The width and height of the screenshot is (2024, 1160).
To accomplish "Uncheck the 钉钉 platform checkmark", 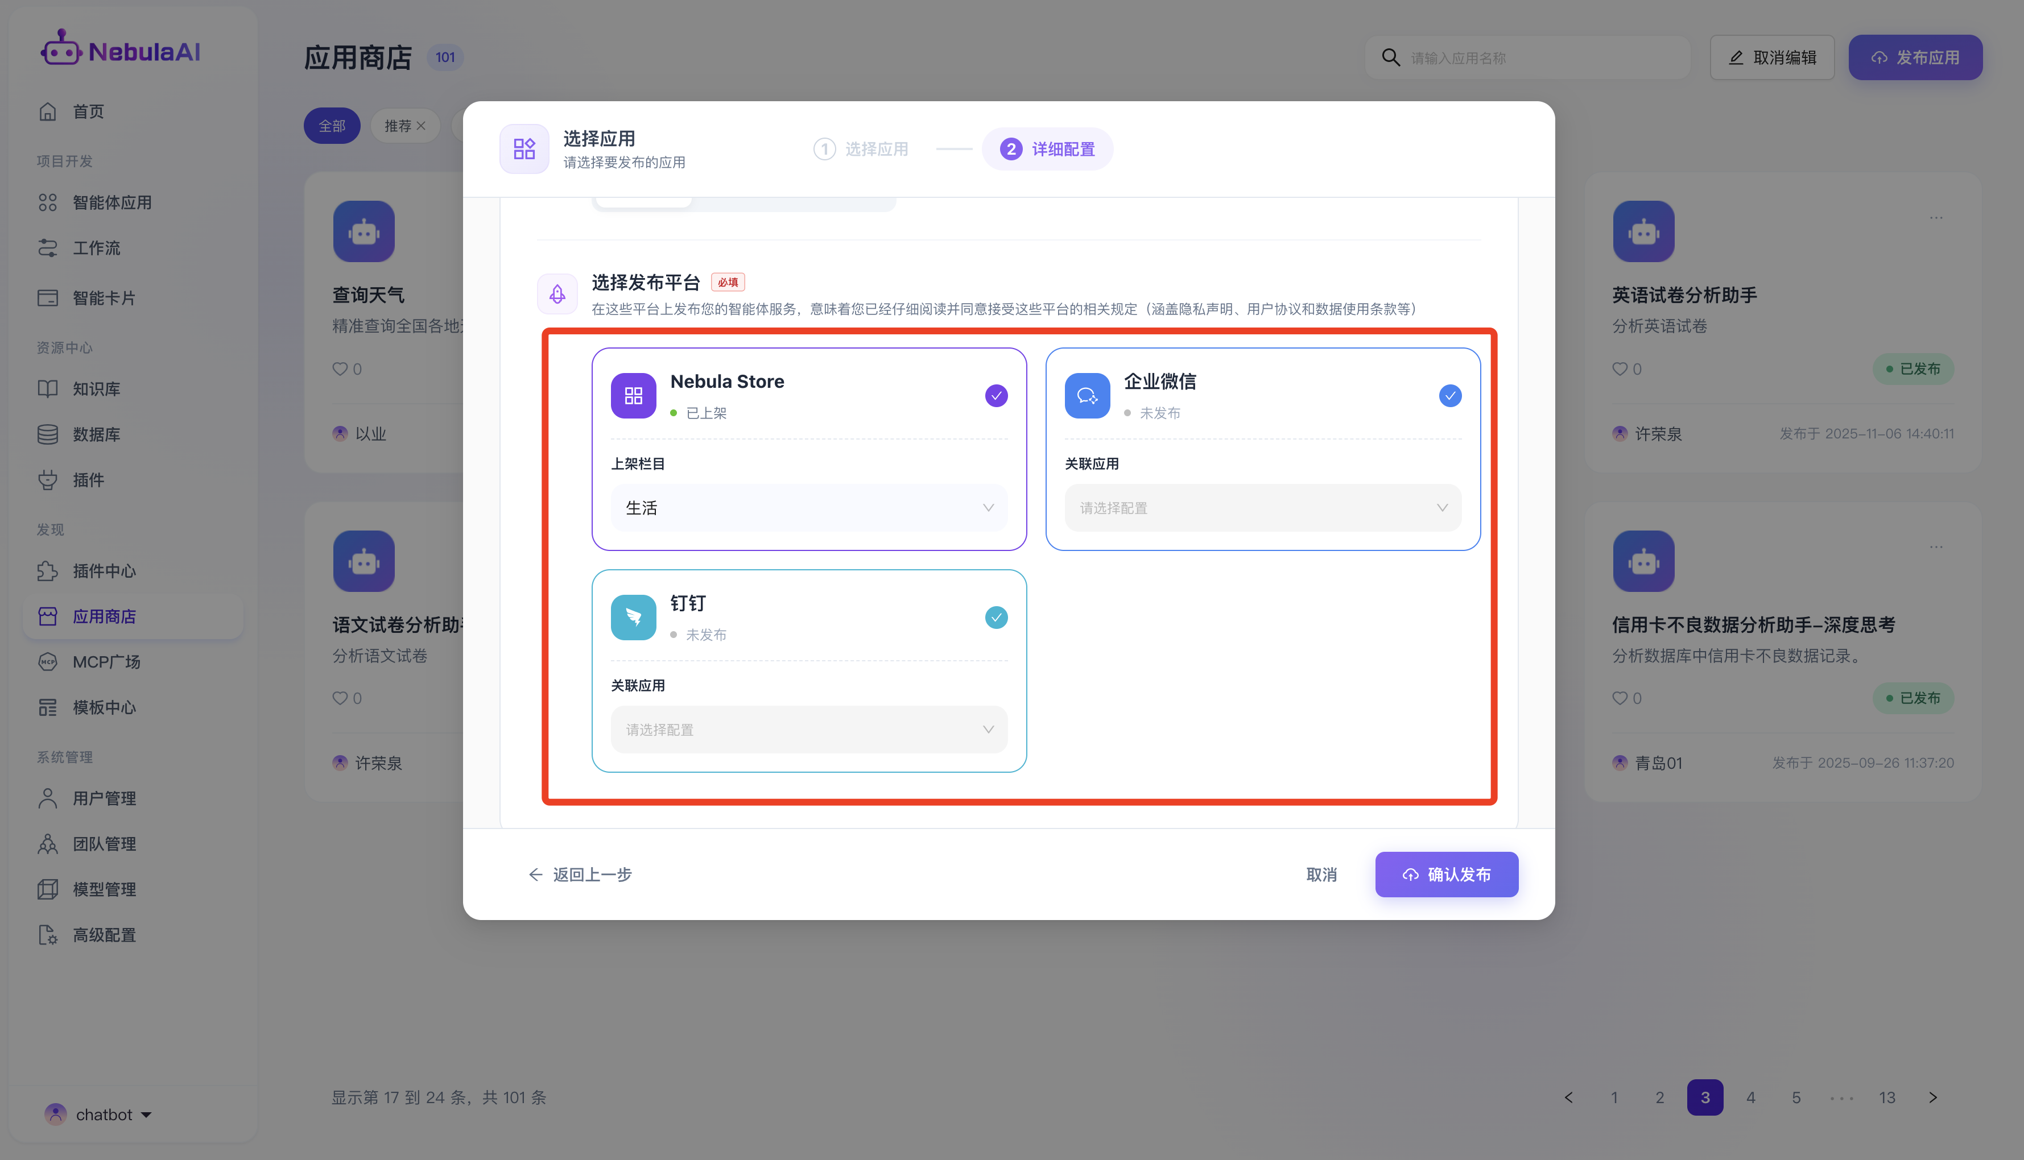I will point(996,618).
